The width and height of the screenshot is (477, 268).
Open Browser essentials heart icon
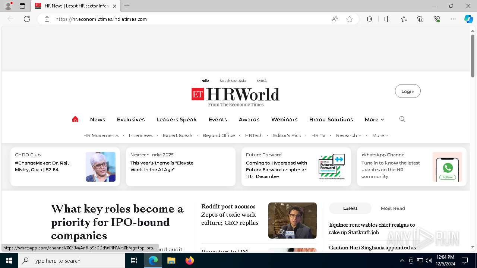pyautogui.click(x=437, y=19)
